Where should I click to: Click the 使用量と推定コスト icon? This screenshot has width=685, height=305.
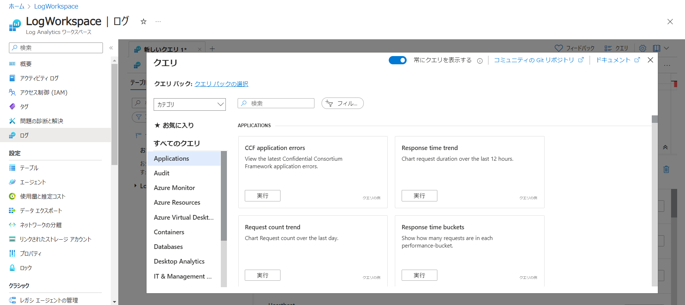[x=12, y=196]
